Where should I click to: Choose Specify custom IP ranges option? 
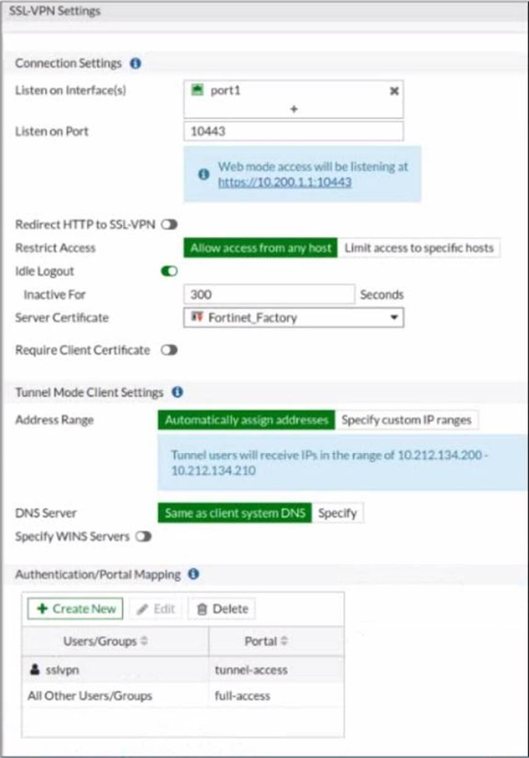pos(406,420)
